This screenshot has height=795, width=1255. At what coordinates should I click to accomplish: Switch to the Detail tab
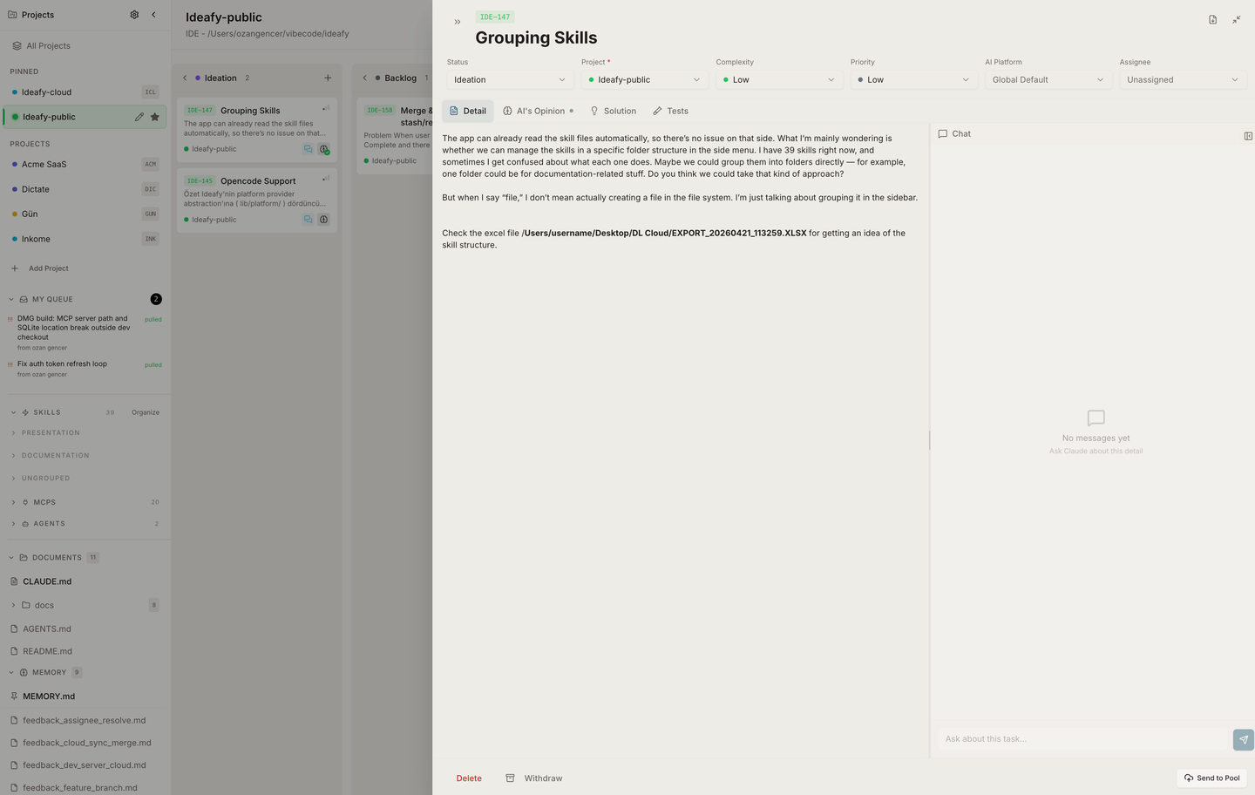pos(468,111)
